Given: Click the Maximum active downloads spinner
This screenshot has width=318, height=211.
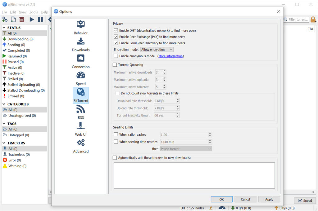Looking at the screenshot, I should (x=161, y=72).
